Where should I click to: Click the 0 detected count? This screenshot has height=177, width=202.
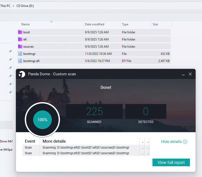146,111
